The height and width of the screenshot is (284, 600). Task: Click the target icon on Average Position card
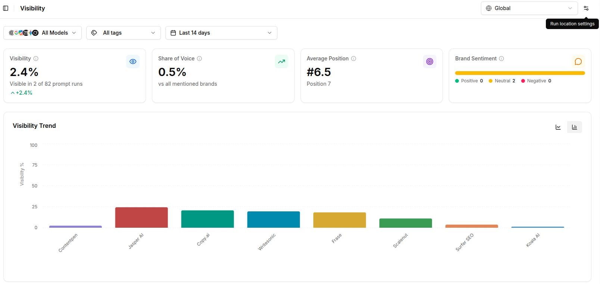[430, 61]
